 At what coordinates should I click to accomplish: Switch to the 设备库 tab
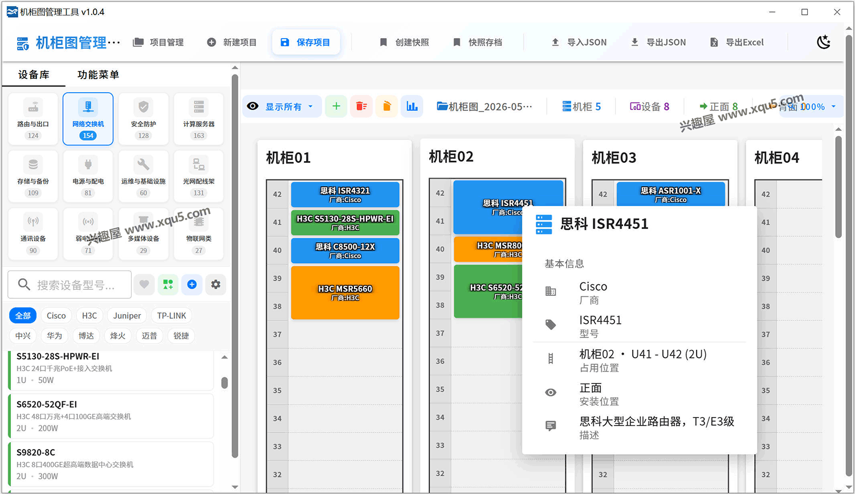pyautogui.click(x=34, y=75)
